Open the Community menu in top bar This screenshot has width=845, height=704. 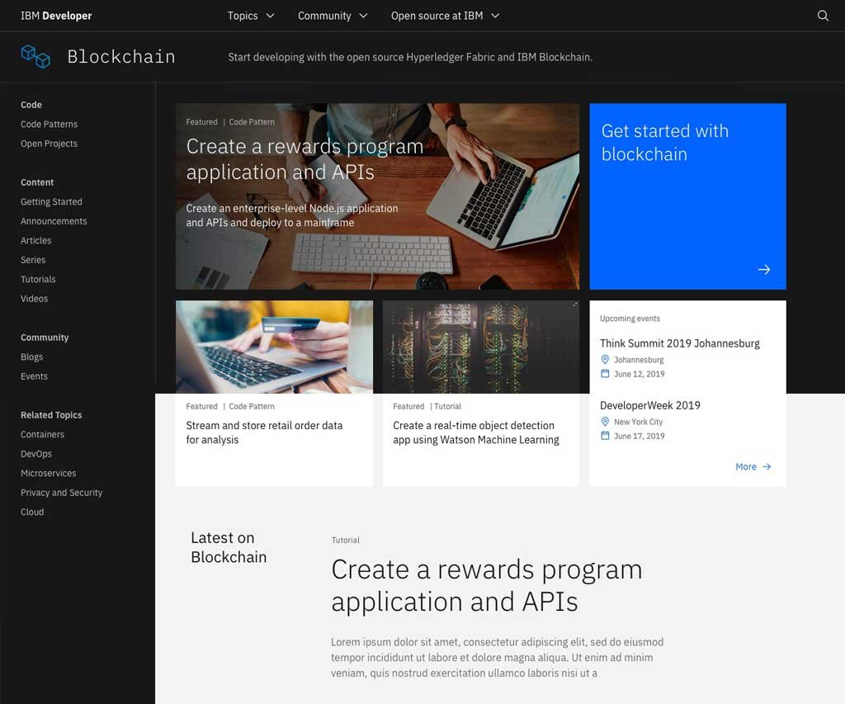[333, 16]
